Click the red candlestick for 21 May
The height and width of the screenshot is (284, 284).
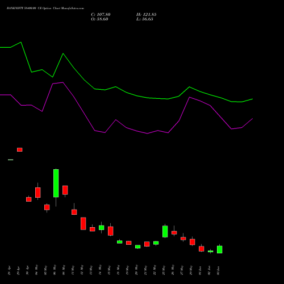coord(147,244)
